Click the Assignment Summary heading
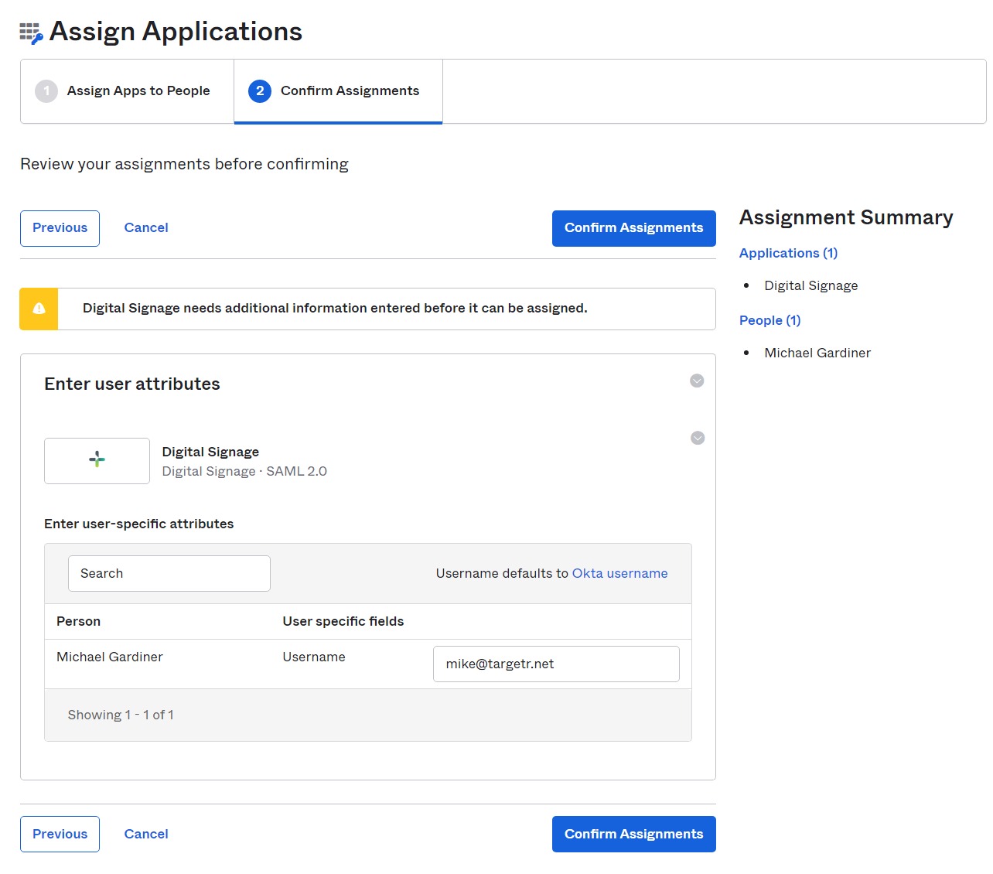The image size is (993, 874). pyautogui.click(x=846, y=218)
